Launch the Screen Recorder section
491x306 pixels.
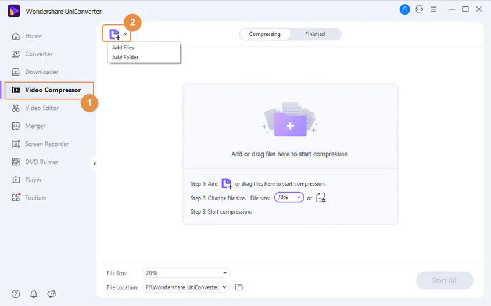point(40,144)
